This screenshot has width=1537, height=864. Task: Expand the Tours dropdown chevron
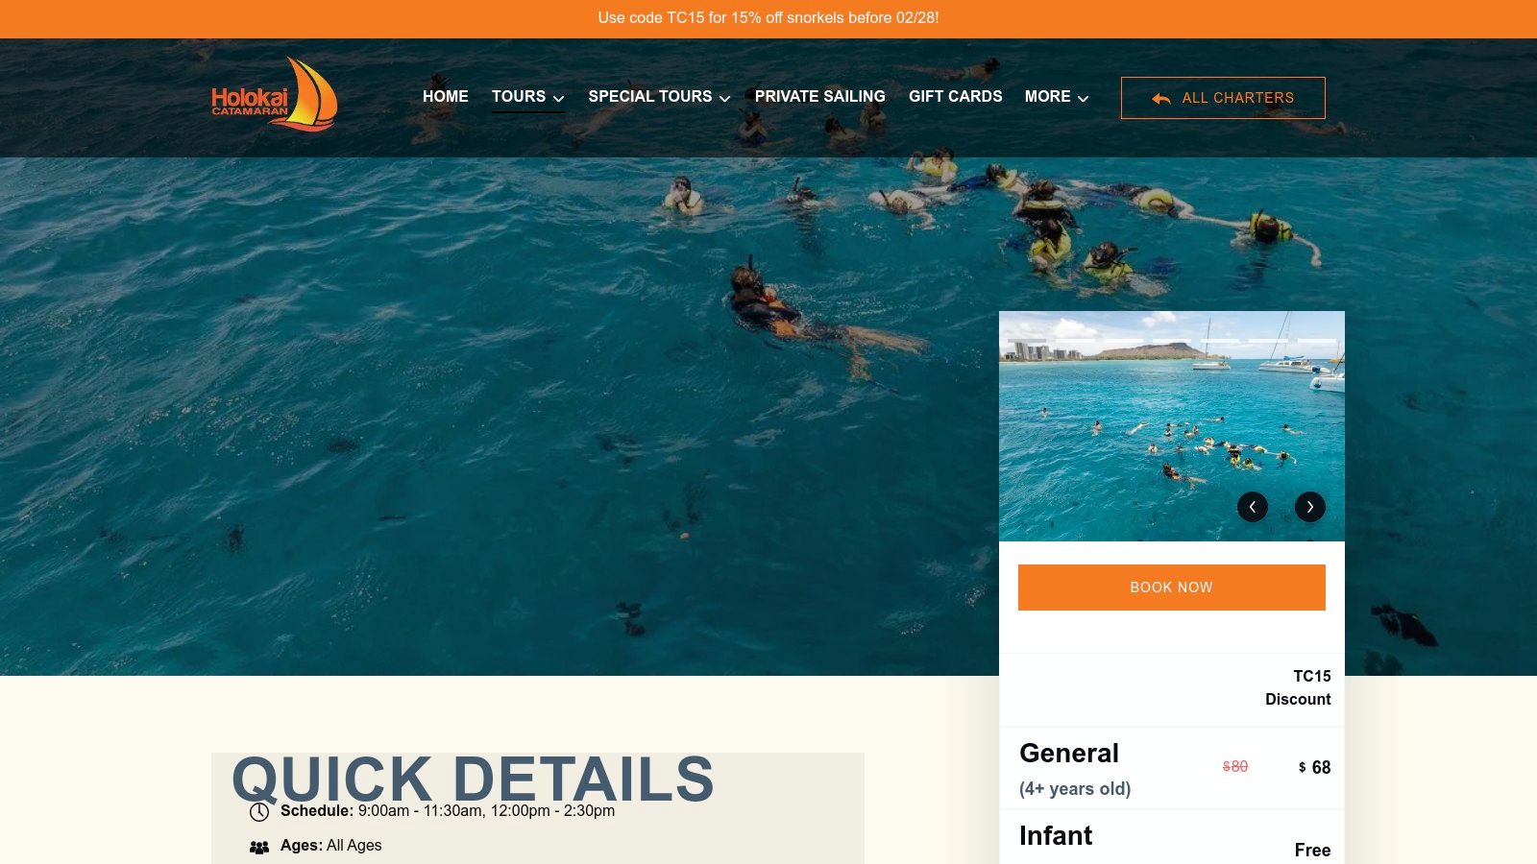click(x=558, y=98)
